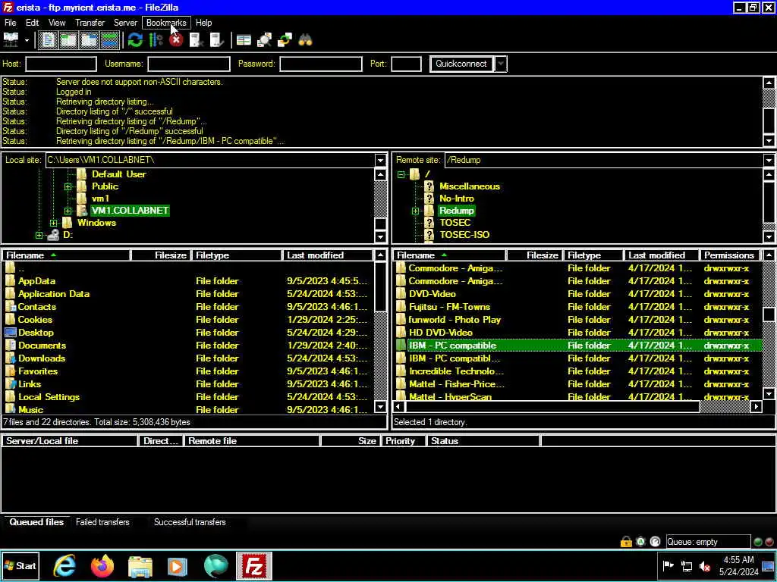This screenshot has width=777, height=582.
Task: Select the DVD-Video remote folder
Action: point(432,294)
